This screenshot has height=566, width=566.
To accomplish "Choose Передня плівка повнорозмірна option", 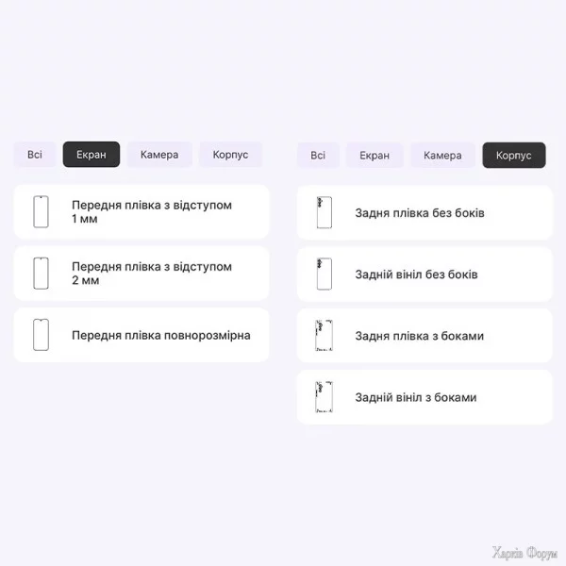I will [160, 335].
